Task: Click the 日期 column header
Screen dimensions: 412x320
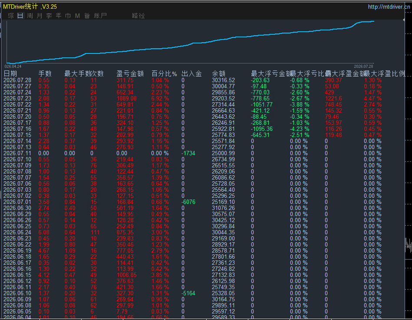Action: [x=10, y=73]
